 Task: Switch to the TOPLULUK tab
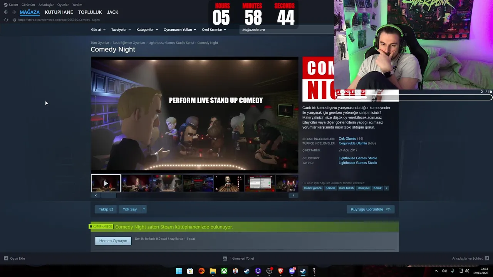click(x=90, y=12)
